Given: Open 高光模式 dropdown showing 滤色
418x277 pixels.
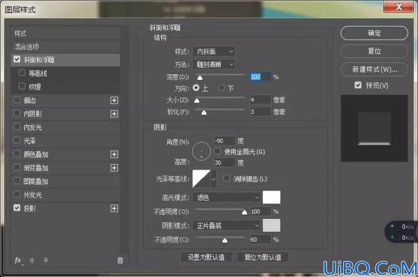Looking at the screenshot, I should 227,198.
